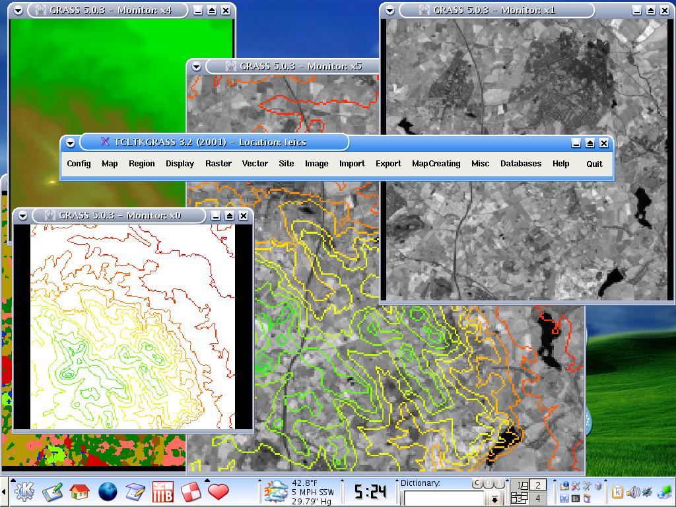Click the red heart icon in panel
The width and height of the screenshot is (676, 507).
pyautogui.click(x=219, y=492)
